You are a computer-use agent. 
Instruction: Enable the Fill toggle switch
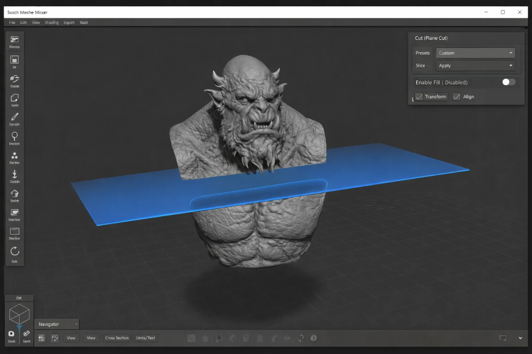tap(508, 82)
